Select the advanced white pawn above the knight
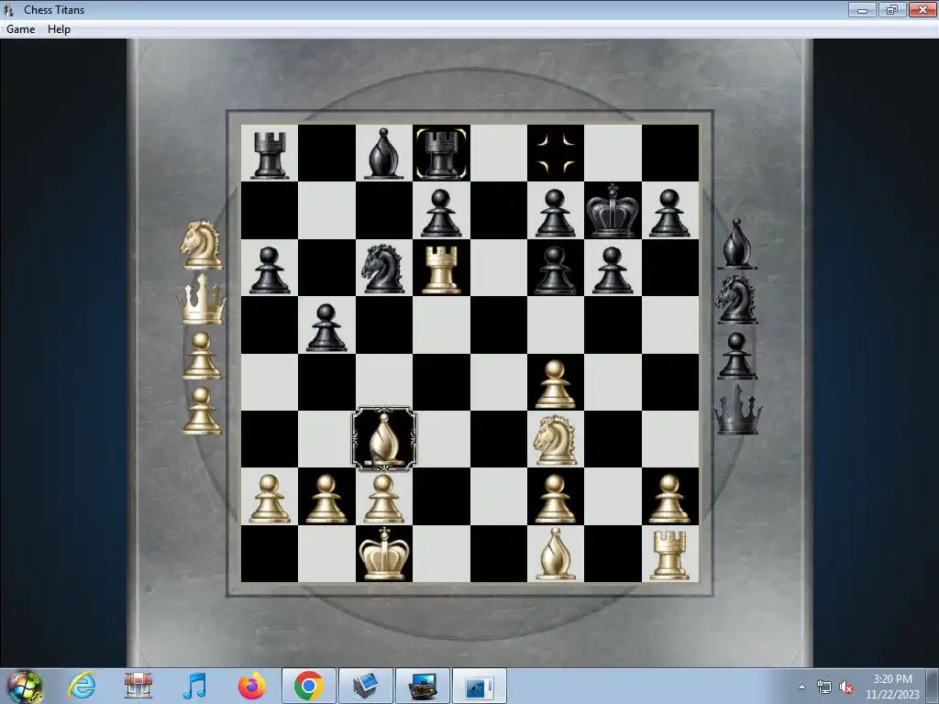This screenshot has height=704, width=939. tap(555, 384)
